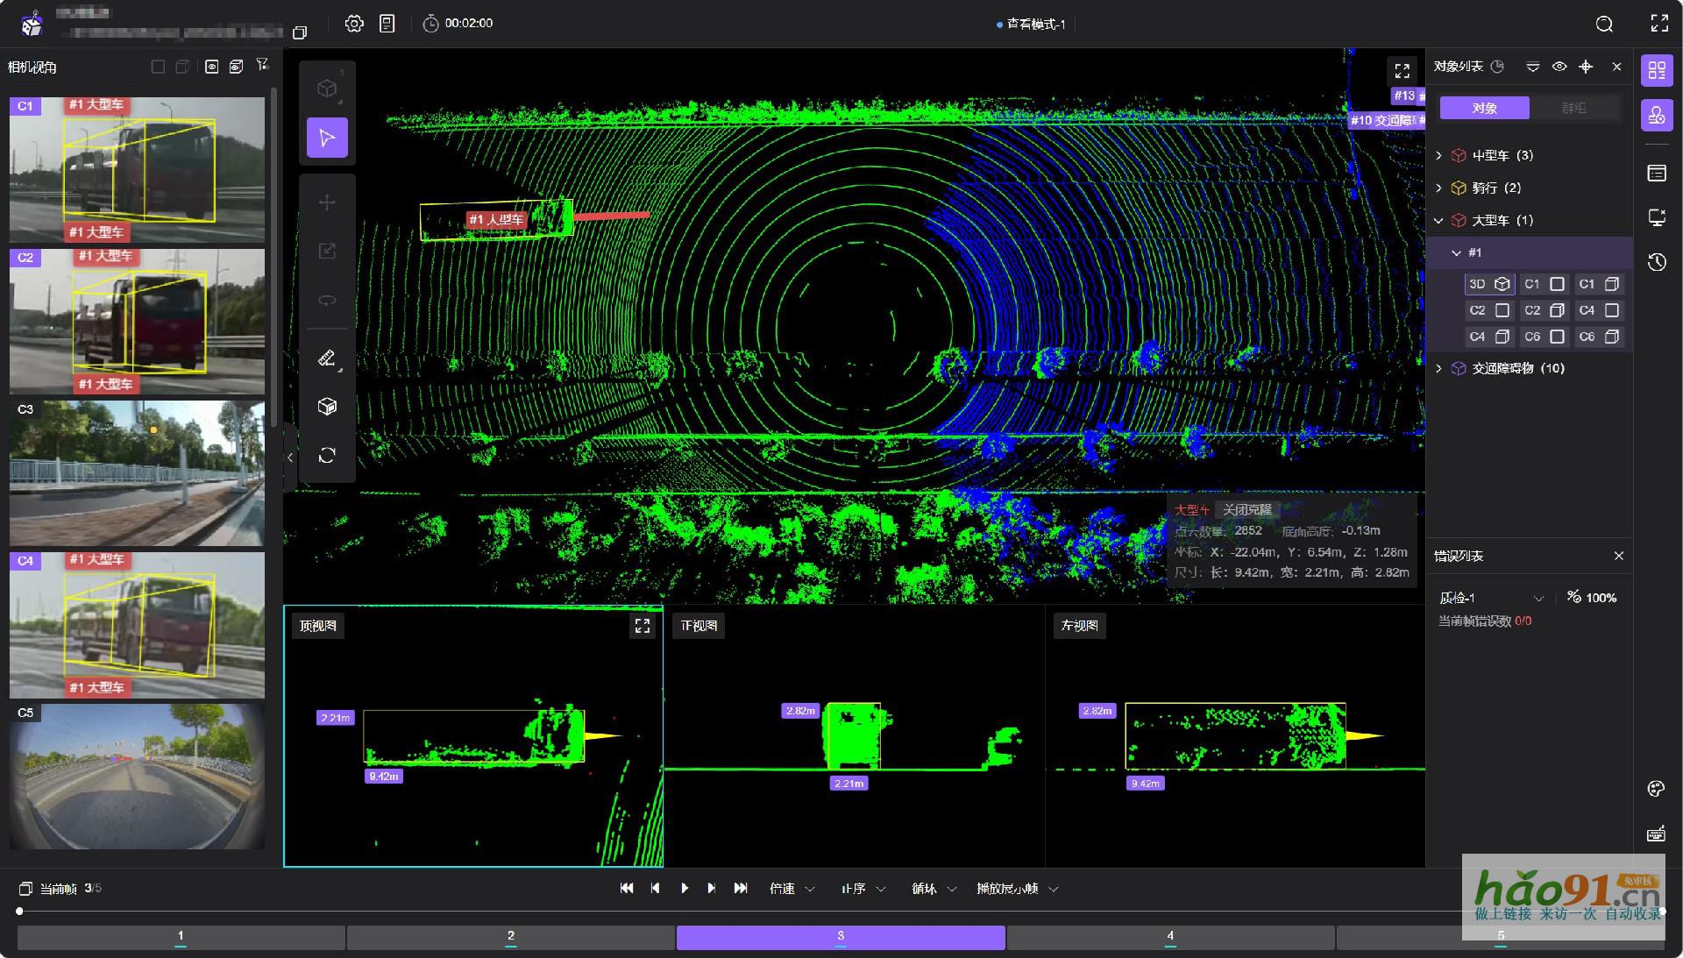Copy the blurred task name with the copy icon
Viewport: 1683px width, 958px height.
coord(300,32)
